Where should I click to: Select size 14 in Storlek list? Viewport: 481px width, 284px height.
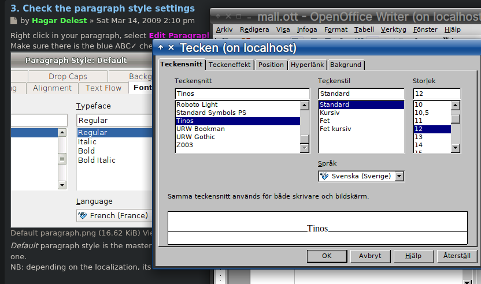click(x=432, y=145)
